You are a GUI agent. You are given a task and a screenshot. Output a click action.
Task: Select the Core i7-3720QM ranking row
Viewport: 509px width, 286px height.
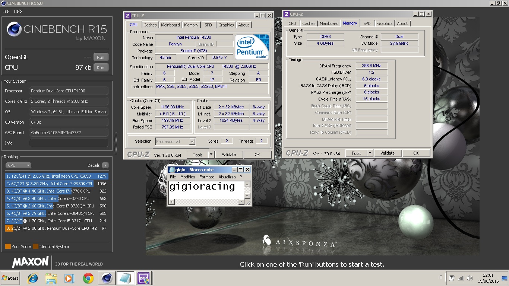[57, 206]
